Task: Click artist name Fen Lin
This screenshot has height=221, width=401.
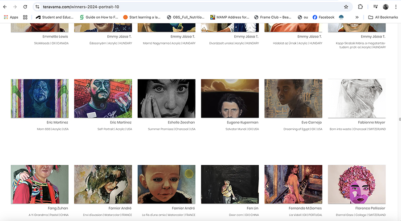Action: [253, 209]
